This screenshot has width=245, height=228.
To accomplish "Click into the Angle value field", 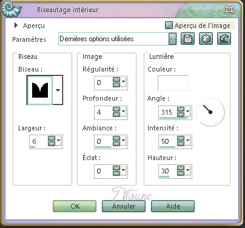I will pyautogui.click(x=168, y=112).
